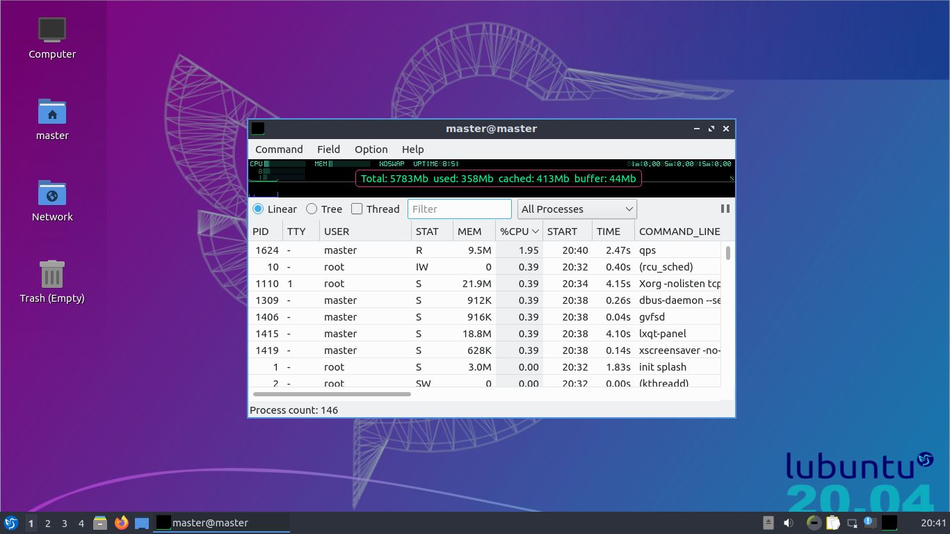950x534 pixels.
Task: Click inside the Filter input field
Action: pos(459,209)
